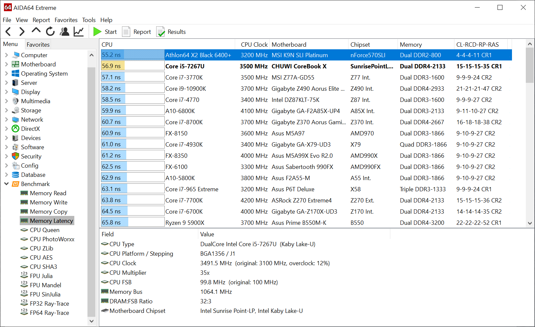Open the Help menu
This screenshot has width=535, height=327.
pyautogui.click(x=106, y=20)
